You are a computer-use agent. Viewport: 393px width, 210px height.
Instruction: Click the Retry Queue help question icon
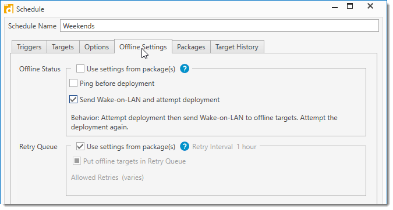pos(185,146)
